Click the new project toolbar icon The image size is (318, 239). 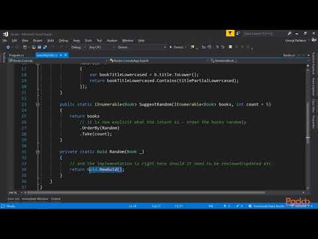tap(25, 47)
